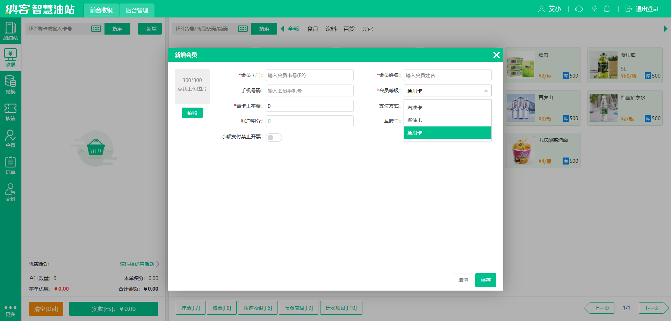Open the 会员 section from the sidebar
The image size is (671, 321).
point(10,138)
